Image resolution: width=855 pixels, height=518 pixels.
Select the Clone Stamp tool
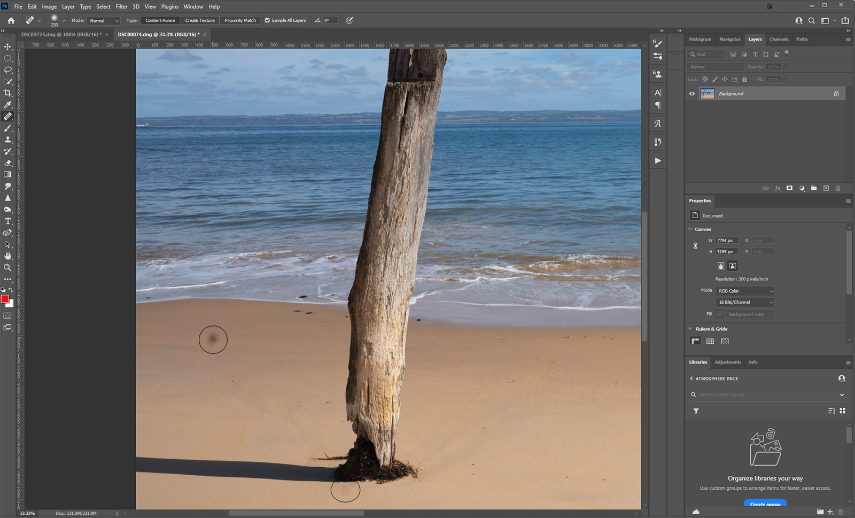coord(7,140)
